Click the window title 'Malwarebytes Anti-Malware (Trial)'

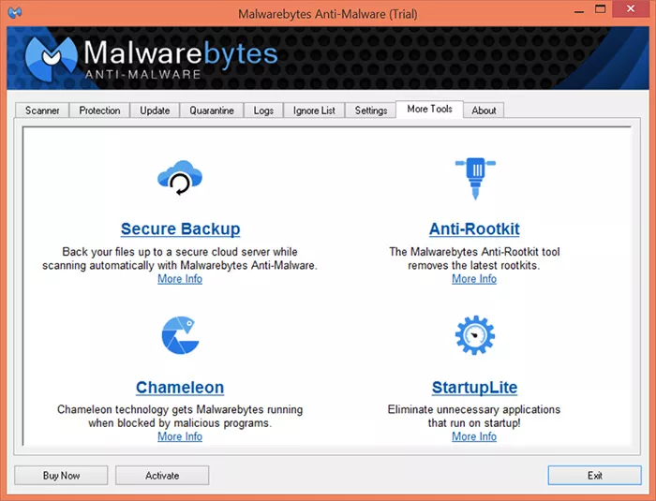[x=328, y=14]
